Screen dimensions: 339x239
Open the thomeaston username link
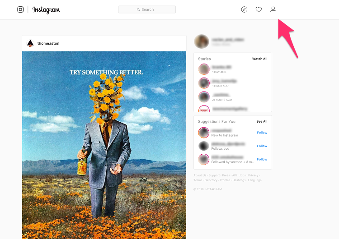48,43
